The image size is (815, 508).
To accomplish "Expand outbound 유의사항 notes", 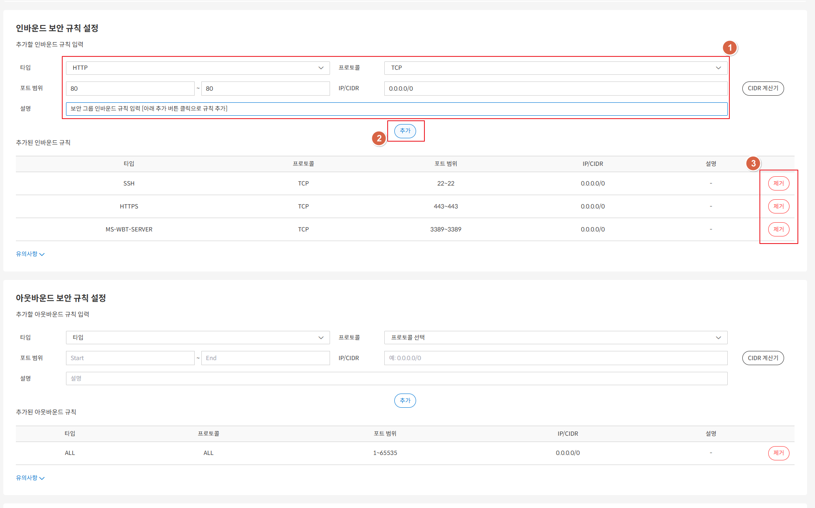I will point(30,478).
